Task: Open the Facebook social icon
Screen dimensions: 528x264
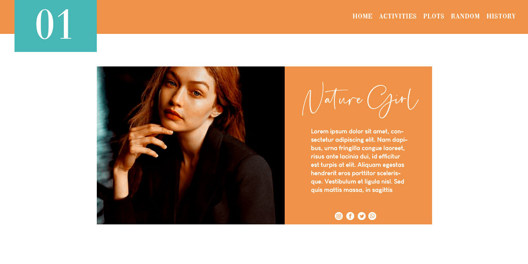Action: 350,216
